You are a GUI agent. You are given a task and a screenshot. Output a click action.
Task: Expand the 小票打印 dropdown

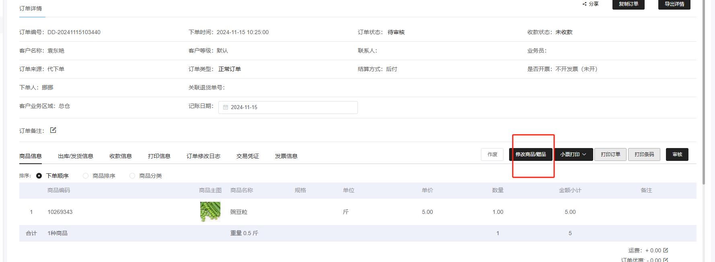click(573, 154)
